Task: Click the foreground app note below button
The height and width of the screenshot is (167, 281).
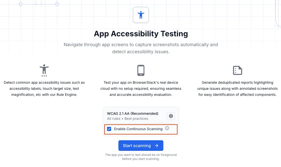Action: (x=141, y=157)
